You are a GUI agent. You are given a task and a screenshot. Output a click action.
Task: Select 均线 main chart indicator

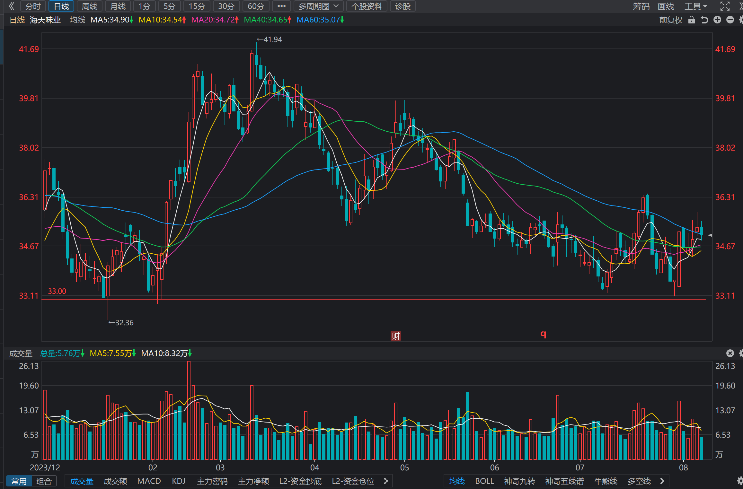[x=457, y=481]
